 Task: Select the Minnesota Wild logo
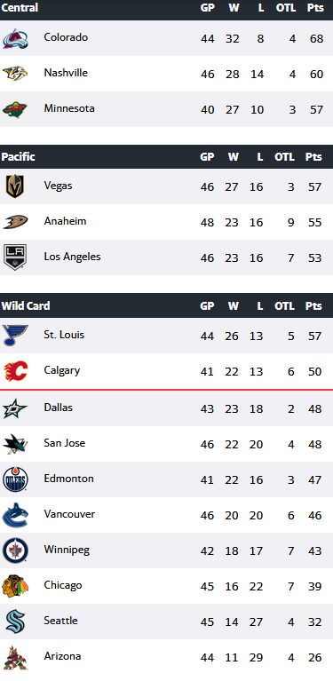click(x=15, y=109)
